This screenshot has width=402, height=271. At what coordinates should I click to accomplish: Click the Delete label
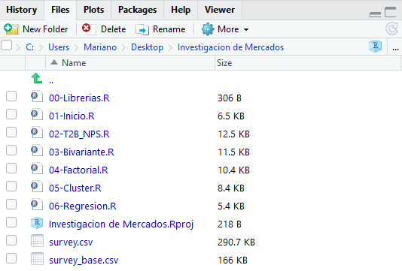tap(114, 29)
